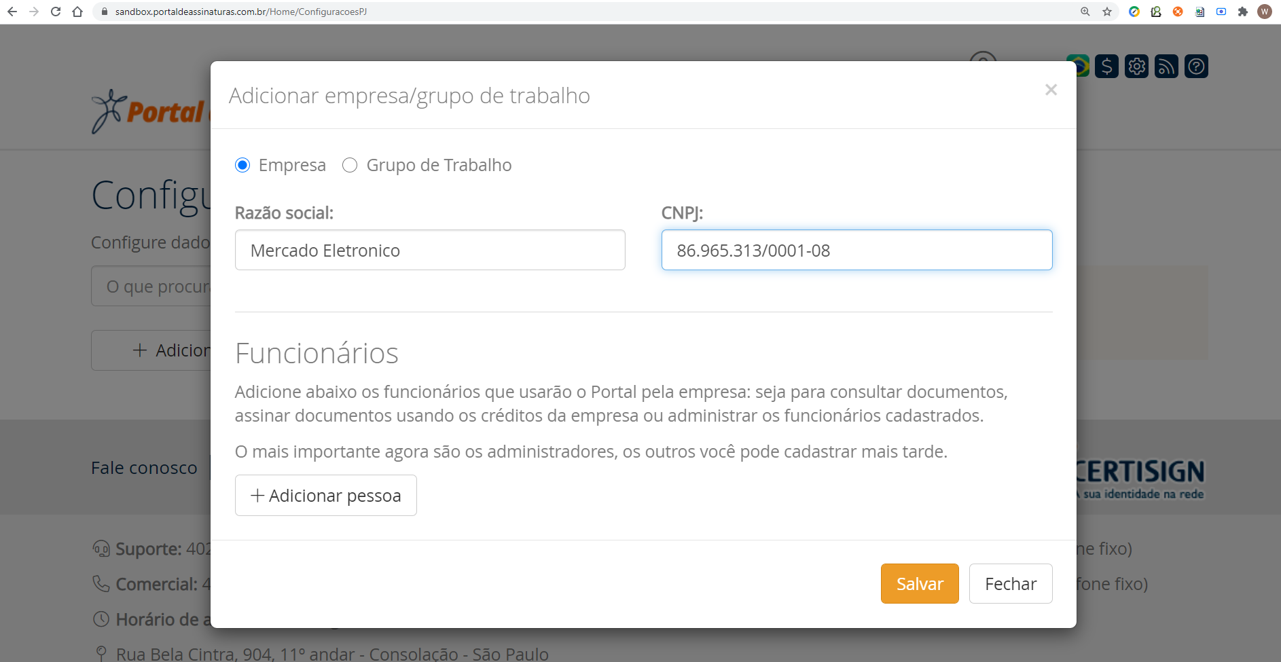The height and width of the screenshot is (662, 1281).
Task: Focus the Razão social input field
Action: click(x=430, y=250)
